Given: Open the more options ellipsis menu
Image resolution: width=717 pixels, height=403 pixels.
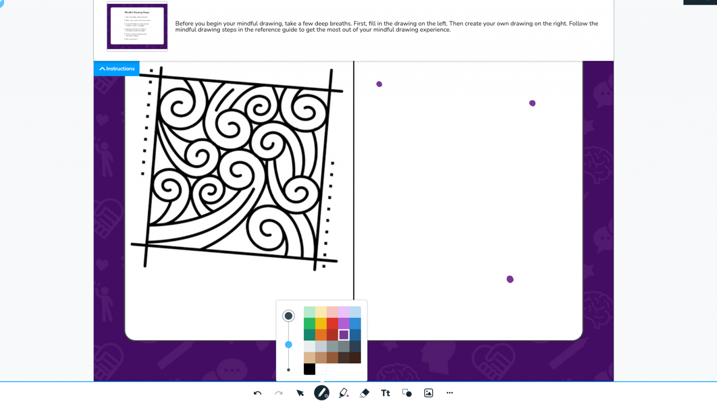Looking at the screenshot, I should pos(449,393).
